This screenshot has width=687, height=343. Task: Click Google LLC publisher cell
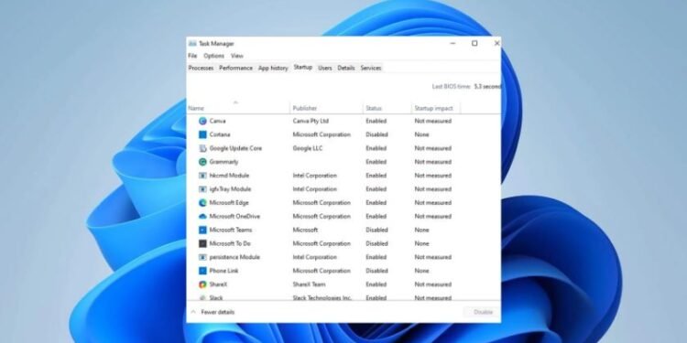(x=308, y=148)
